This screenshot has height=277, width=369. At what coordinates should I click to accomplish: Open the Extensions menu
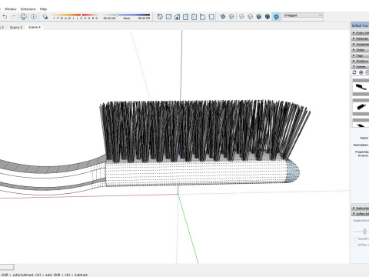[x=28, y=9]
